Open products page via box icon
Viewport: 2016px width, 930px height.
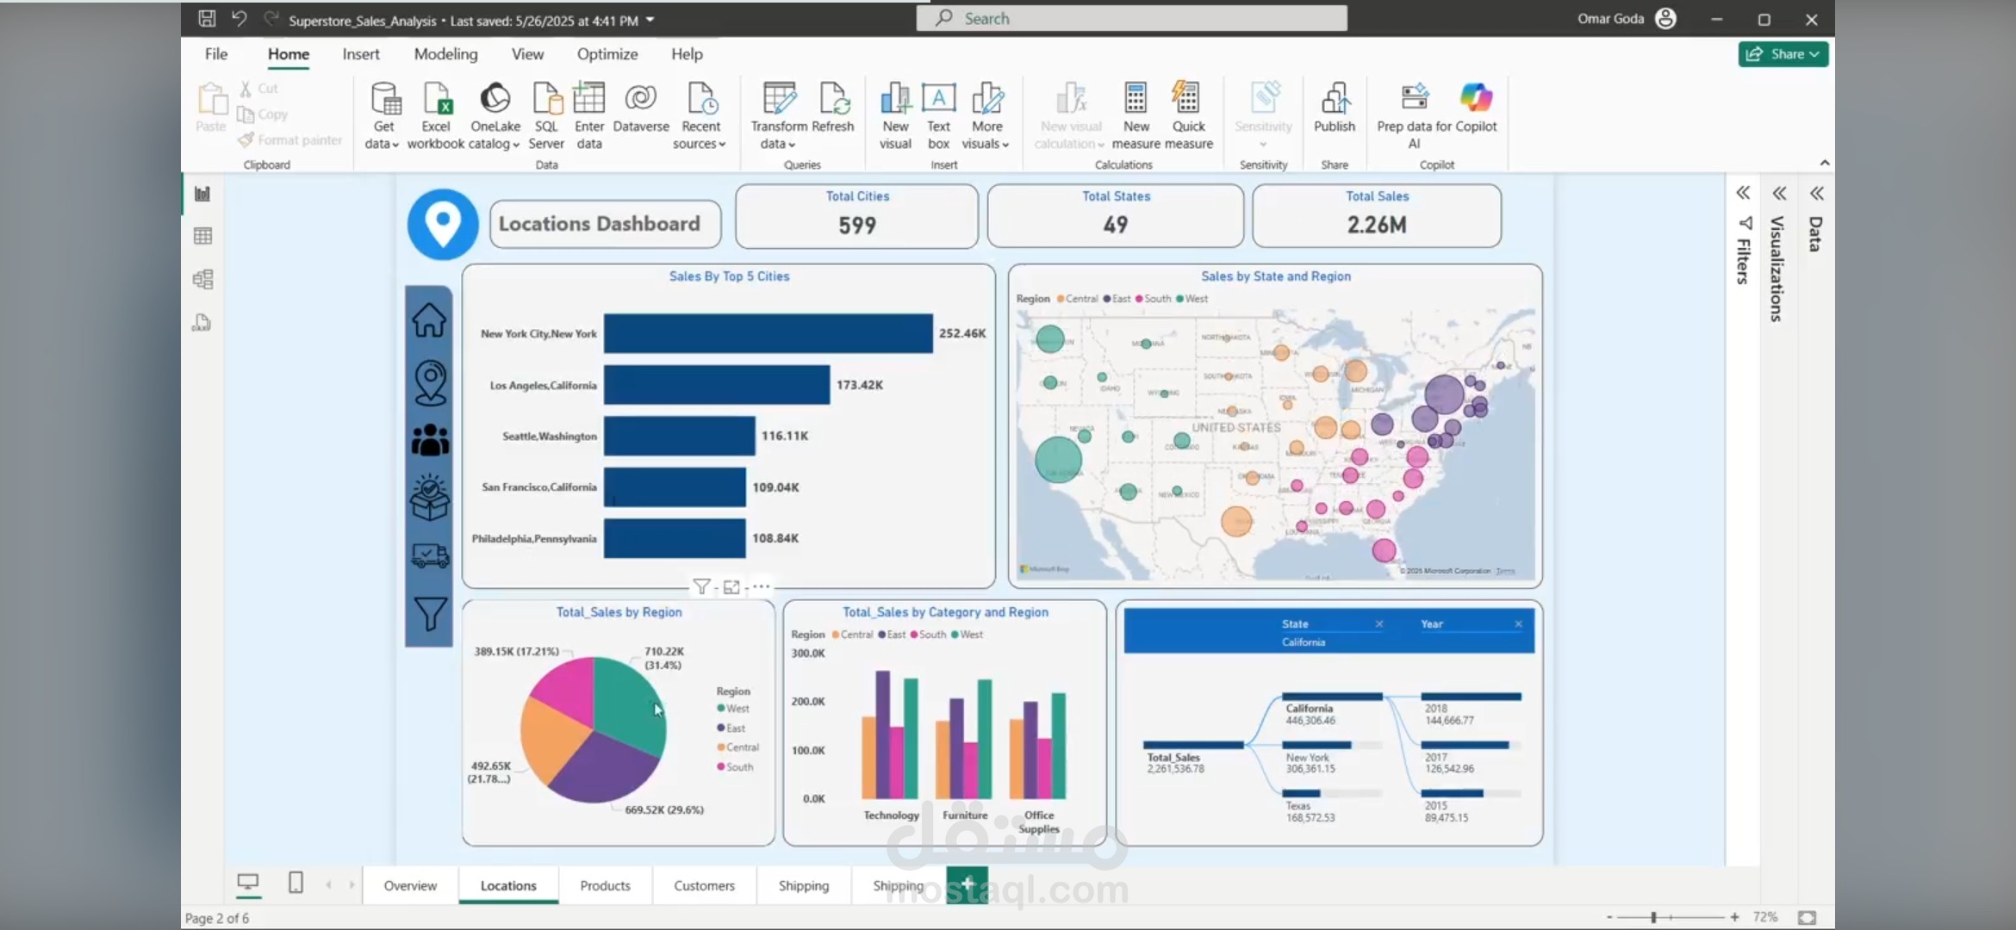[430, 498]
